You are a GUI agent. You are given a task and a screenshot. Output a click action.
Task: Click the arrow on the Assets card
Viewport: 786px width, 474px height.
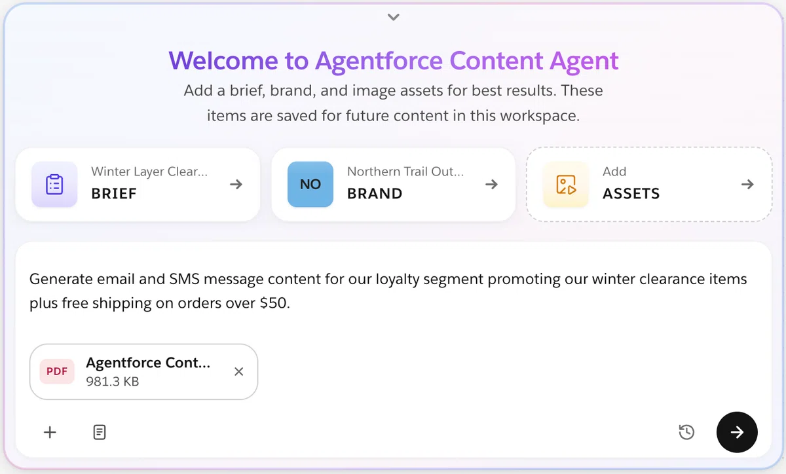click(x=747, y=185)
